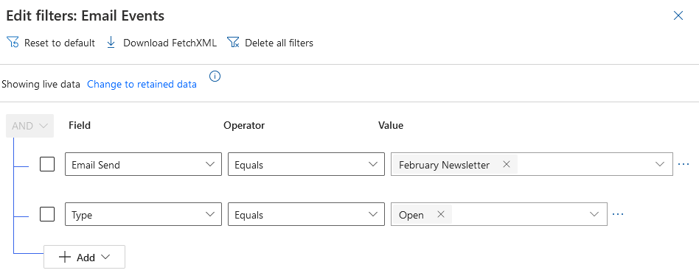Click inside the Open value input field

click(519, 214)
